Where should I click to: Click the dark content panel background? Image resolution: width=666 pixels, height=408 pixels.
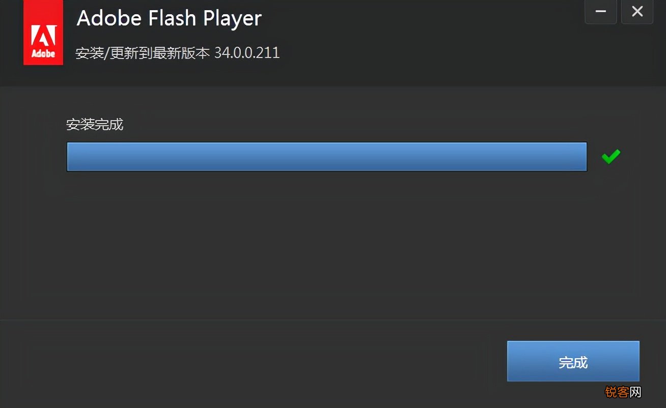tap(331, 244)
